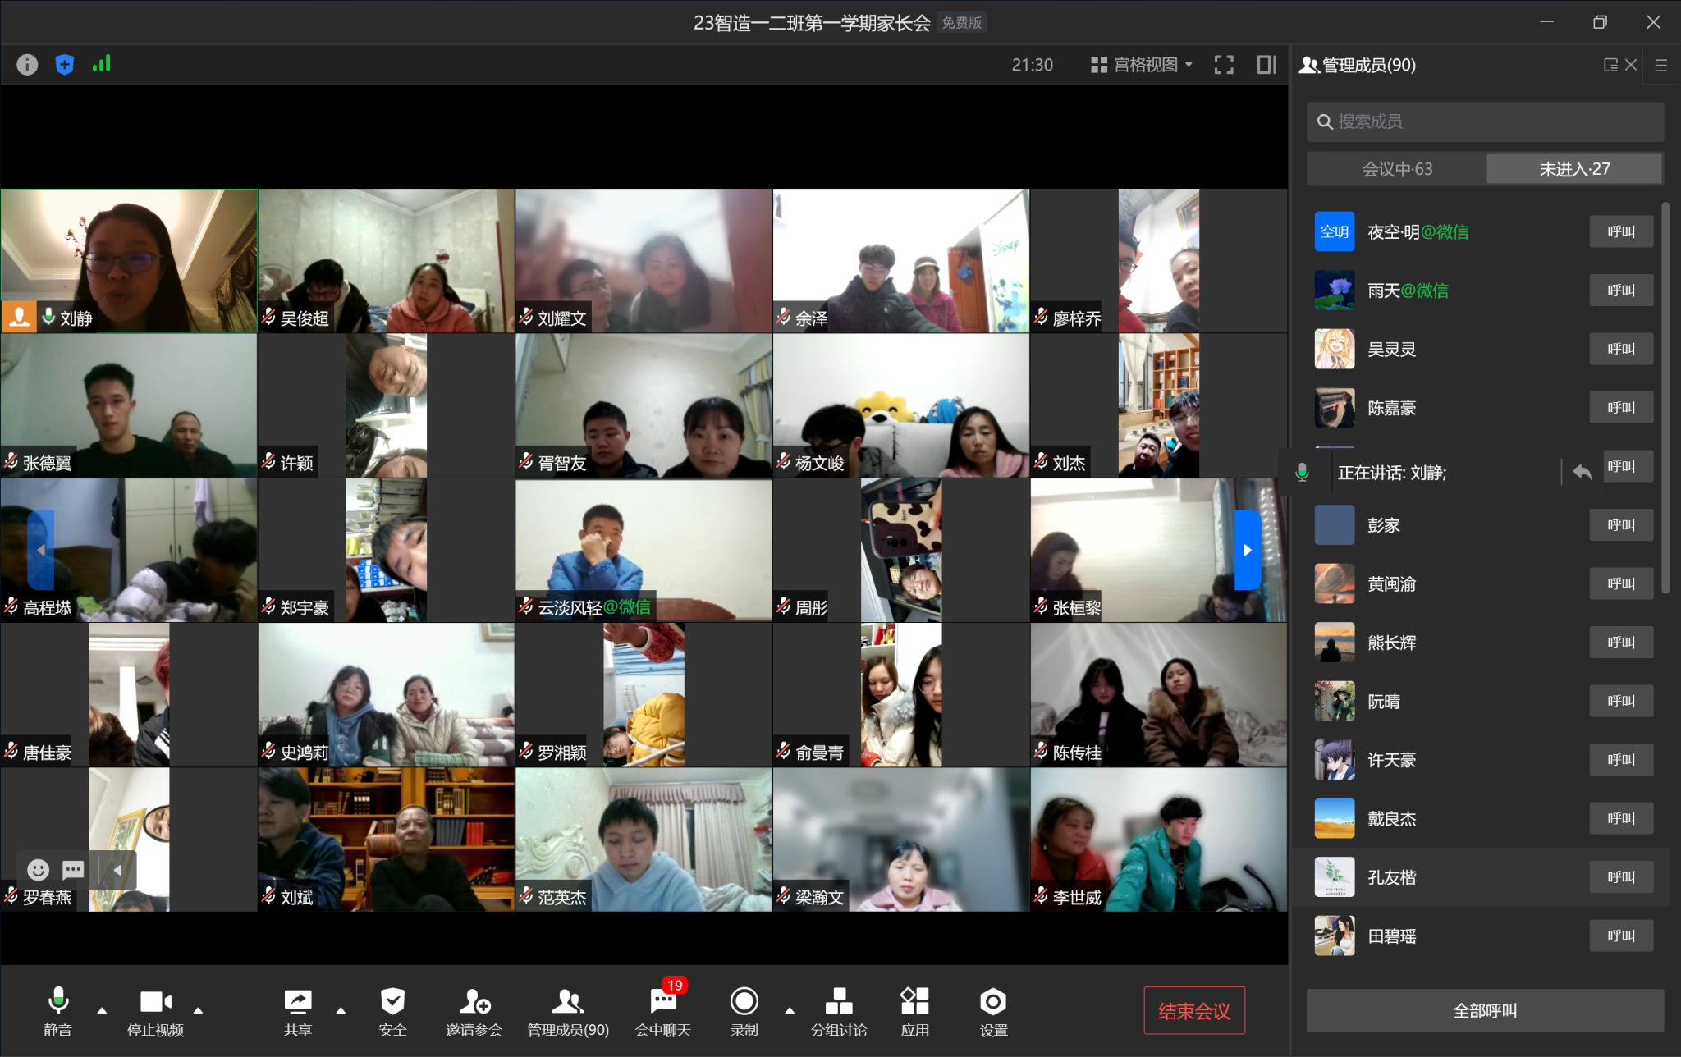Open the share screen icon
The width and height of the screenshot is (1681, 1057).
297,1002
